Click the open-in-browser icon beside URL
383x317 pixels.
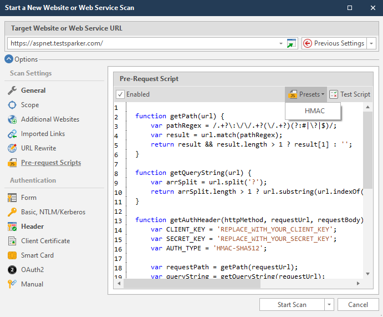click(292, 43)
